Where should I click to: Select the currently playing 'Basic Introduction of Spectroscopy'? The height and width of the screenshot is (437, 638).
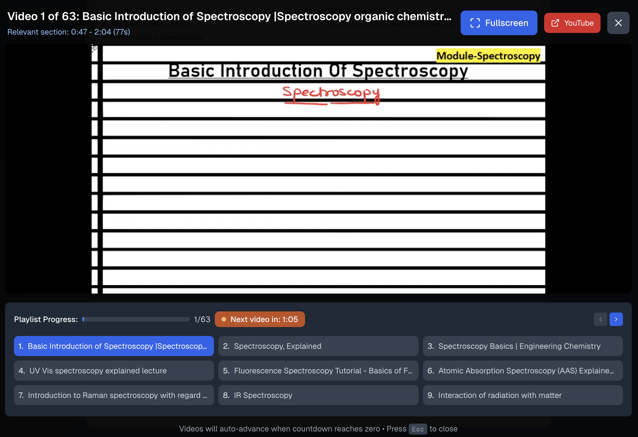[x=113, y=346]
